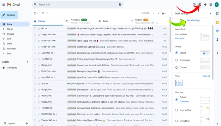Viewport: 221px width, 126px height.
Task: Create a new label with plus icon
Action: coord(27,62)
